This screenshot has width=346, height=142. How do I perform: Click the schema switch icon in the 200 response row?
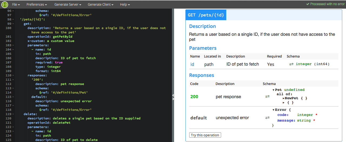pos(267,97)
